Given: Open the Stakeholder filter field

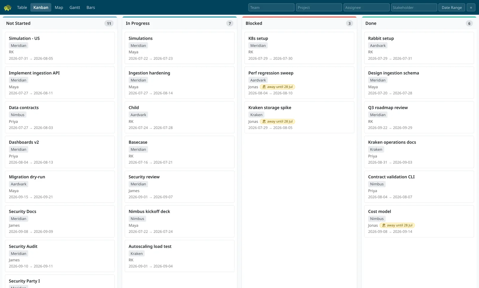Looking at the screenshot, I should (414, 7).
